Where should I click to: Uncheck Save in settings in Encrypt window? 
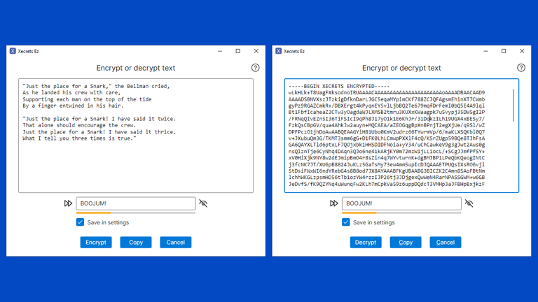(x=80, y=222)
